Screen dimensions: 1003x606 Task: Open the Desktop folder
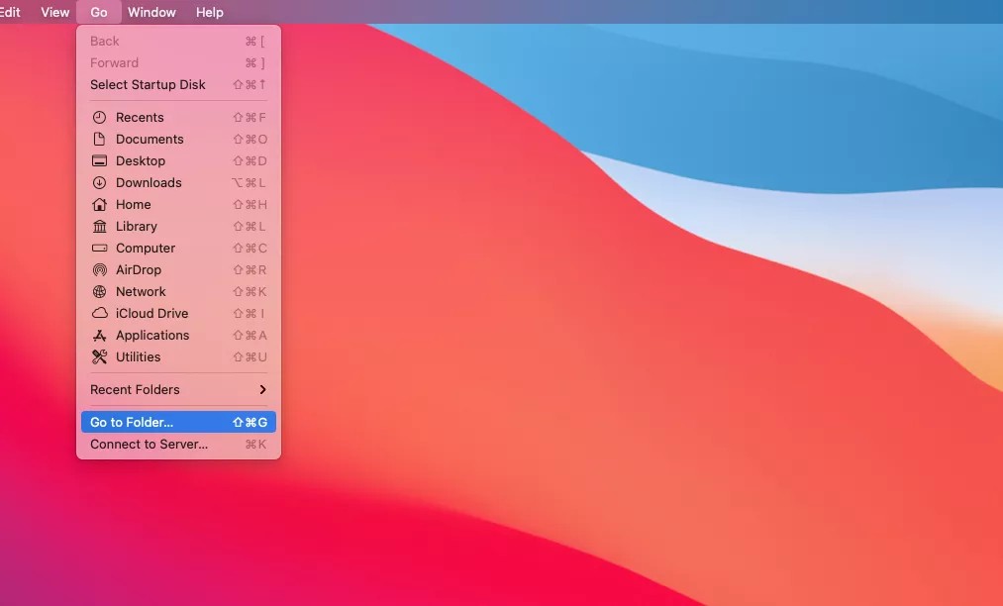(141, 160)
